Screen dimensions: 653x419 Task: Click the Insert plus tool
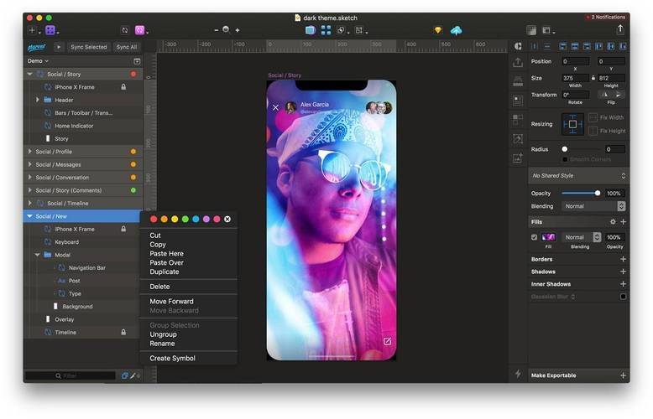tap(32, 30)
